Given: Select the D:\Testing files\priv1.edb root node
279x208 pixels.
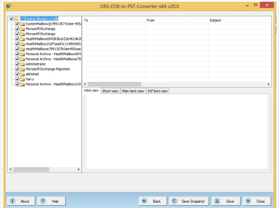Looking at the screenshot, I should (x=39, y=19).
